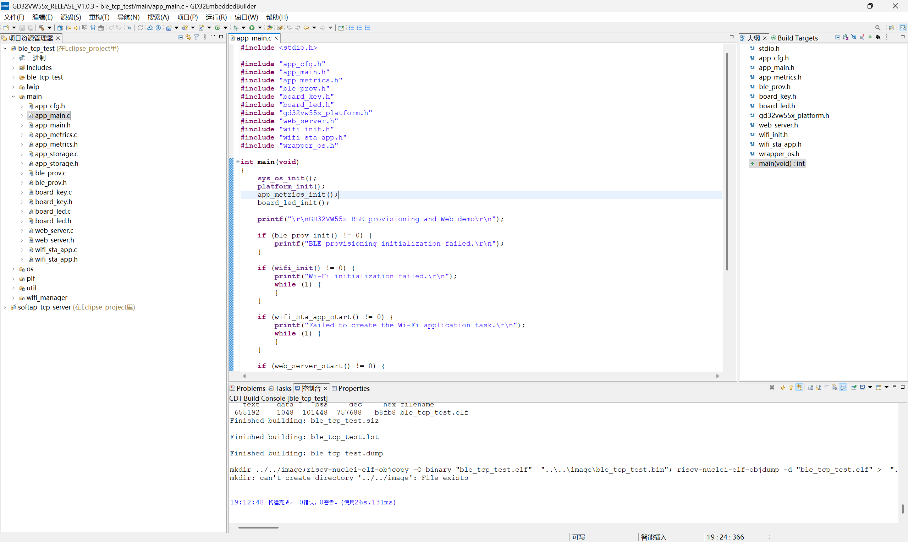Toggle Link with Editor in Project Explorer
The width and height of the screenshot is (908, 542).
click(x=188, y=37)
